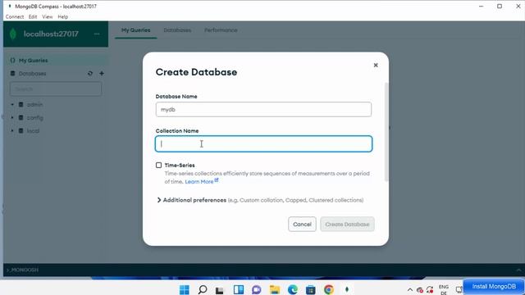Click the Cancel button
Screen dimensions: 525x295
coord(302,224)
